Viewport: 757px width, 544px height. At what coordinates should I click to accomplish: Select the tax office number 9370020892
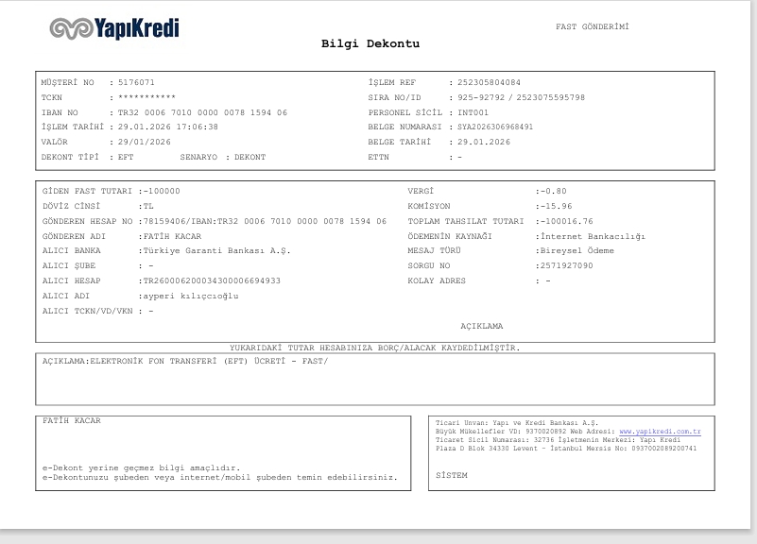point(545,432)
